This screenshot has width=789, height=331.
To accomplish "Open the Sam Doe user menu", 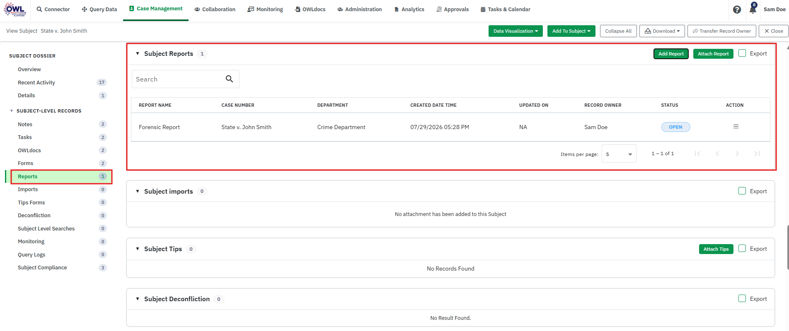I will (774, 9).
